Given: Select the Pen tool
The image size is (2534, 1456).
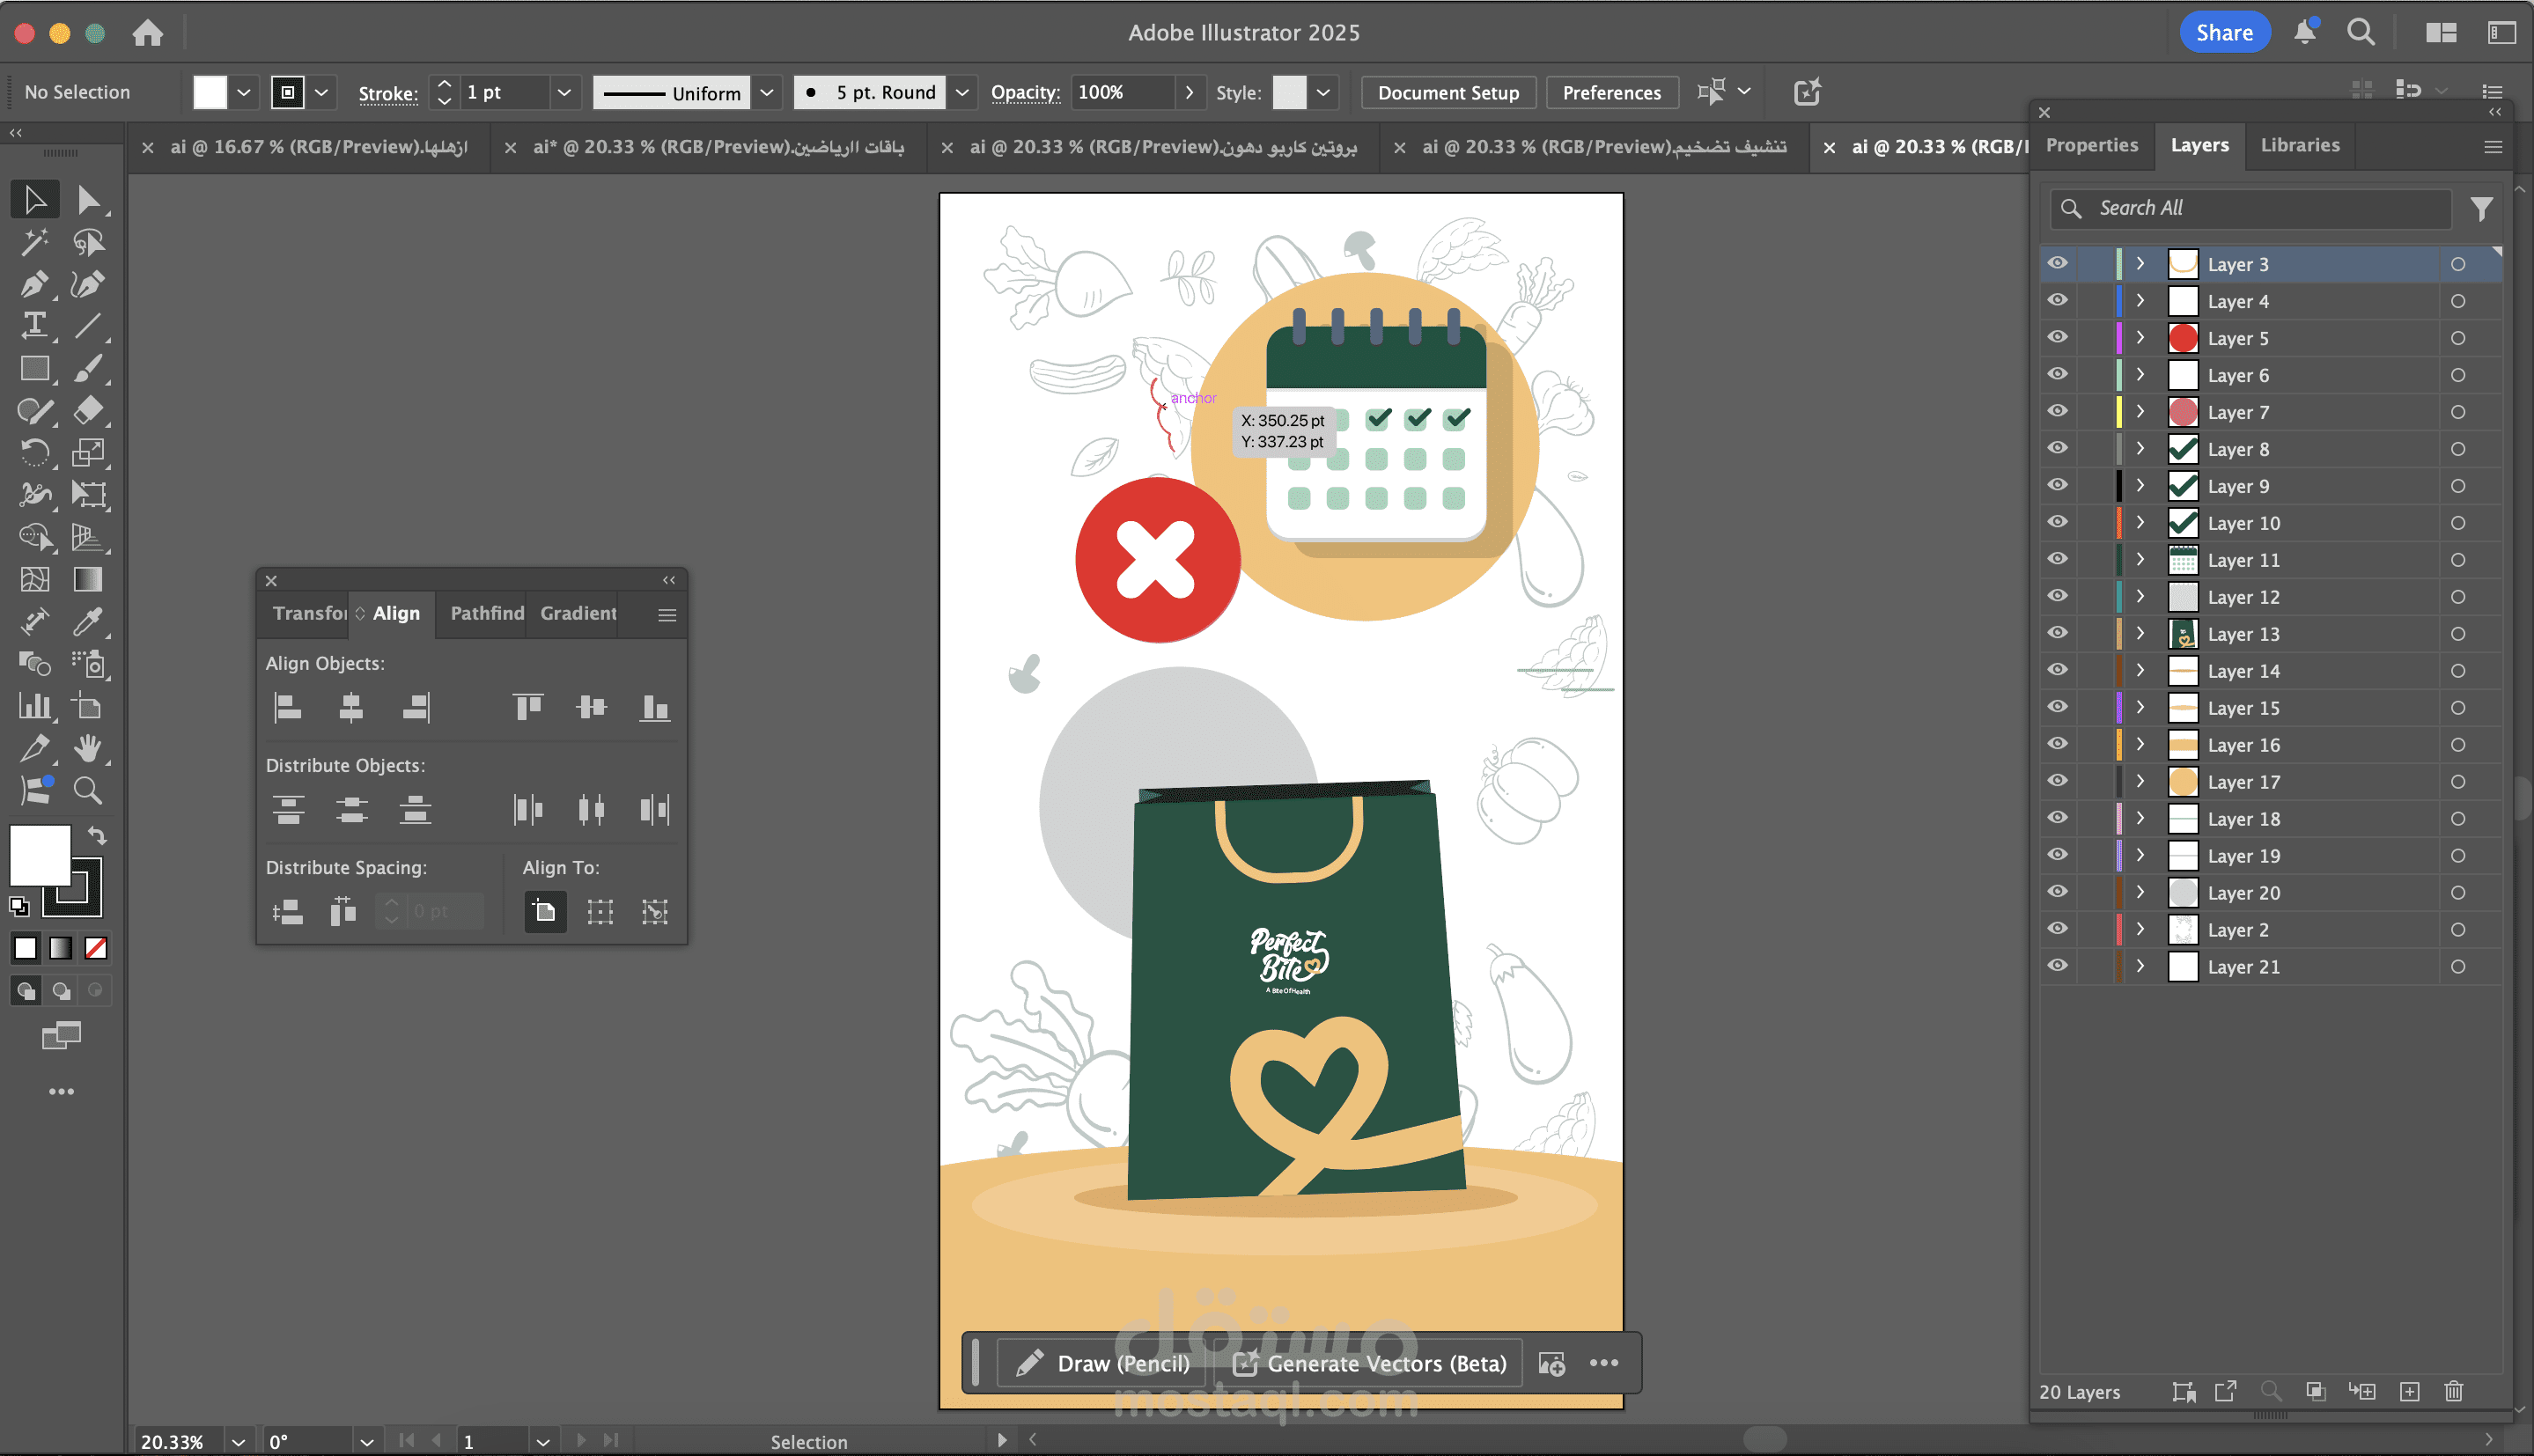Looking at the screenshot, I should [x=34, y=284].
